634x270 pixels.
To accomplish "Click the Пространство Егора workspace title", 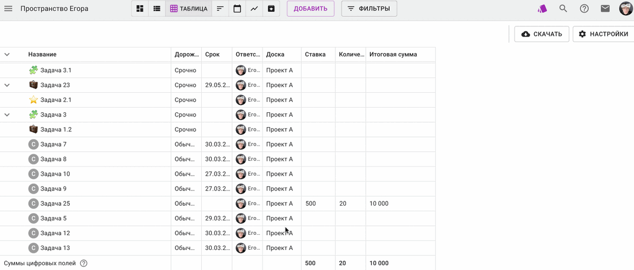I will click(x=54, y=8).
